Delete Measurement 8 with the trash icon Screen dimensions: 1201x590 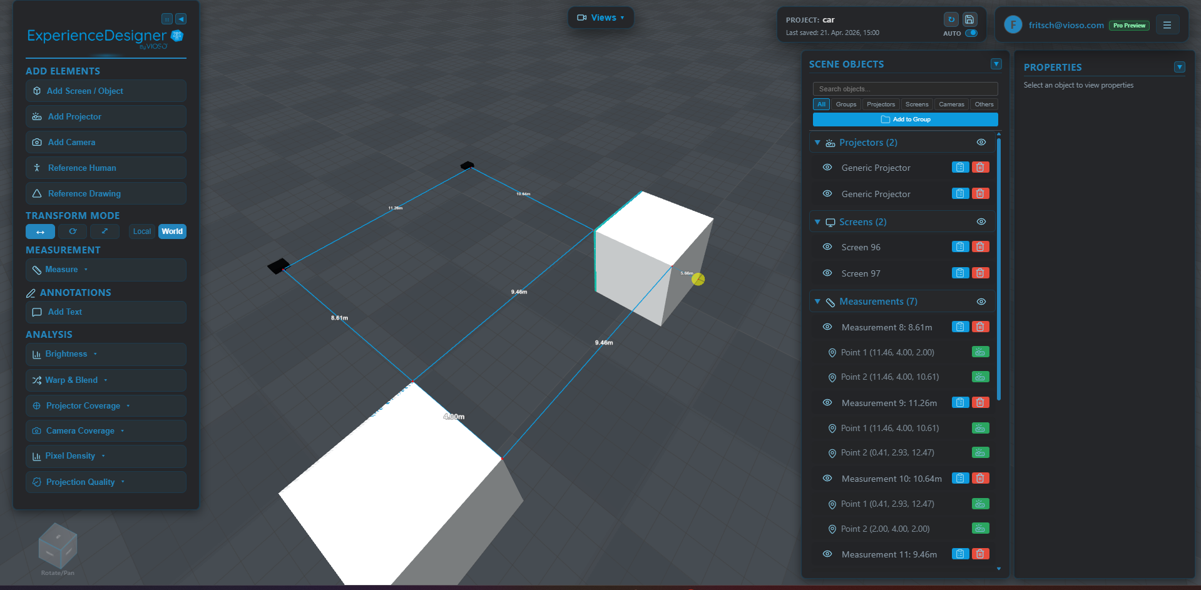(x=981, y=327)
